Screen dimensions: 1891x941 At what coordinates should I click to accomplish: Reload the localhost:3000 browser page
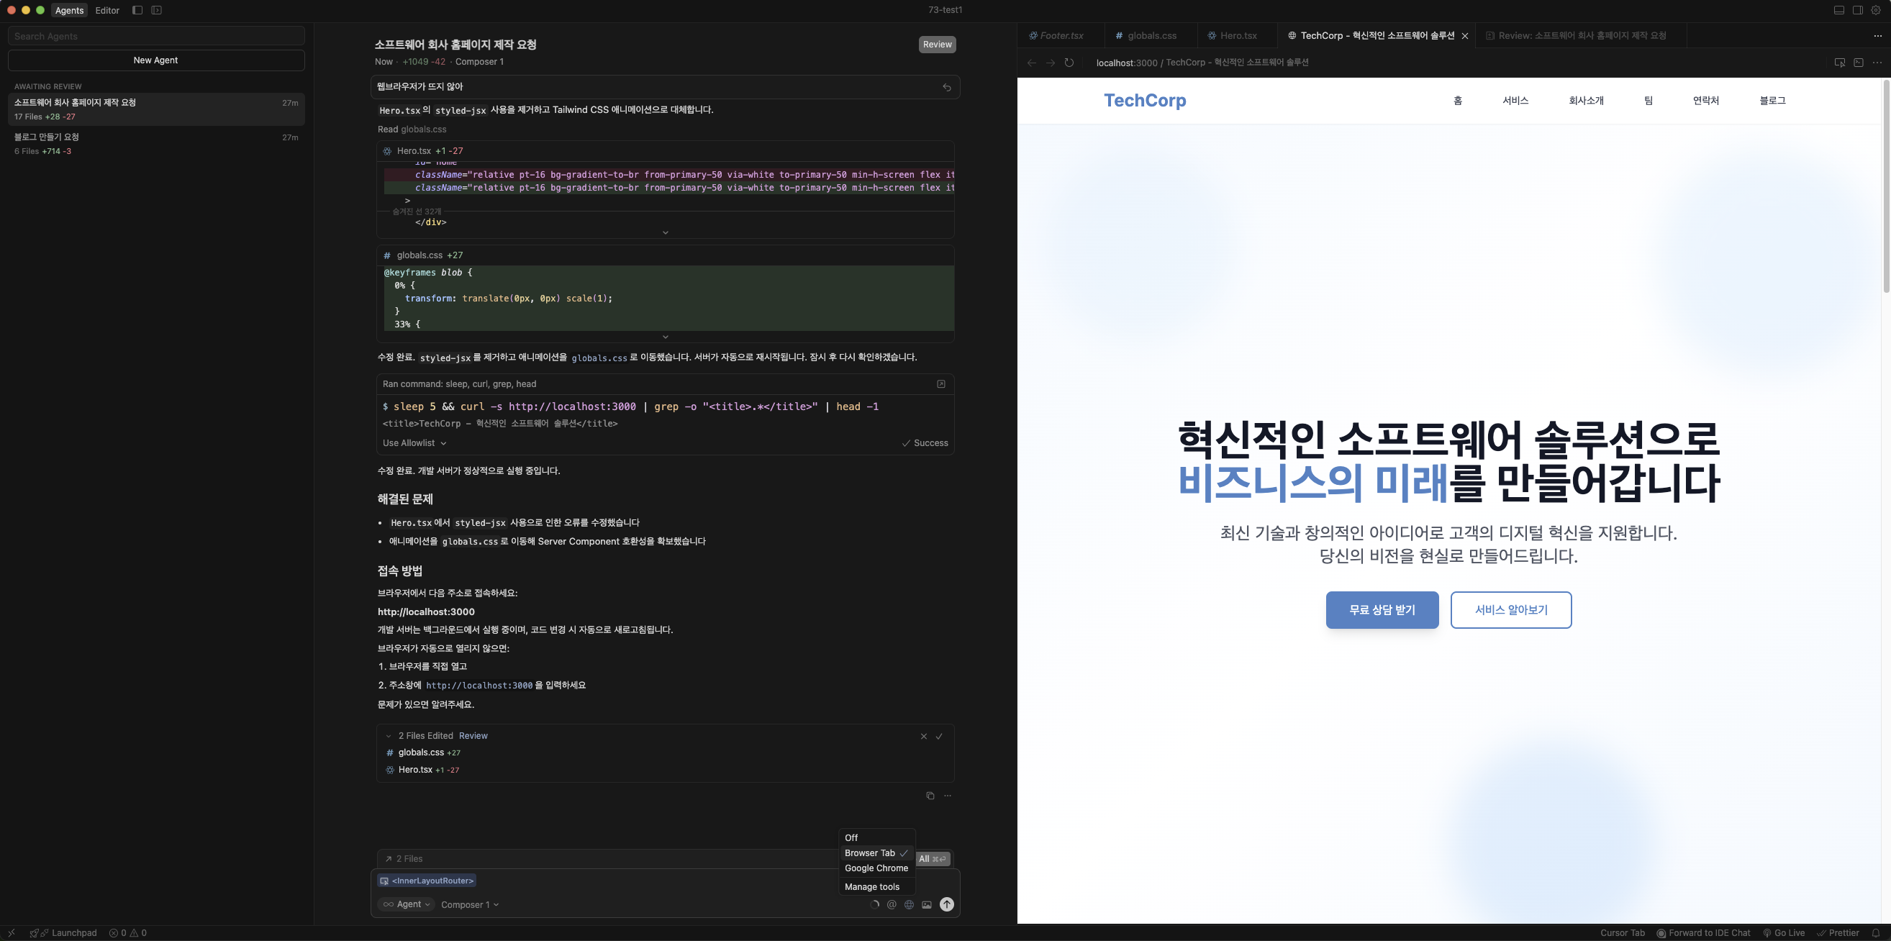pyautogui.click(x=1069, y=63)
